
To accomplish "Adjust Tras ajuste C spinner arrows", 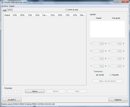I will coord(120,44).
